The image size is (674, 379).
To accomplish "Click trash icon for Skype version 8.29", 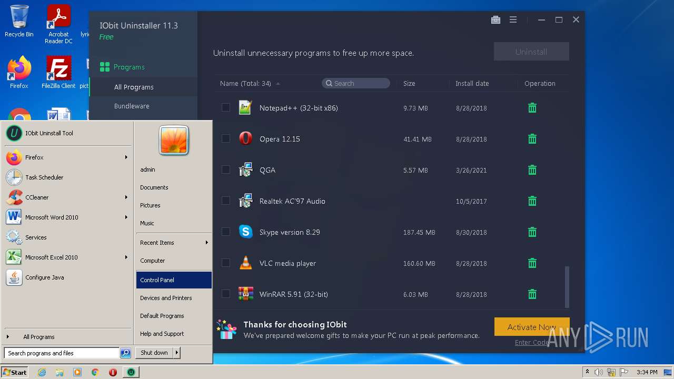I will point(532,232).
